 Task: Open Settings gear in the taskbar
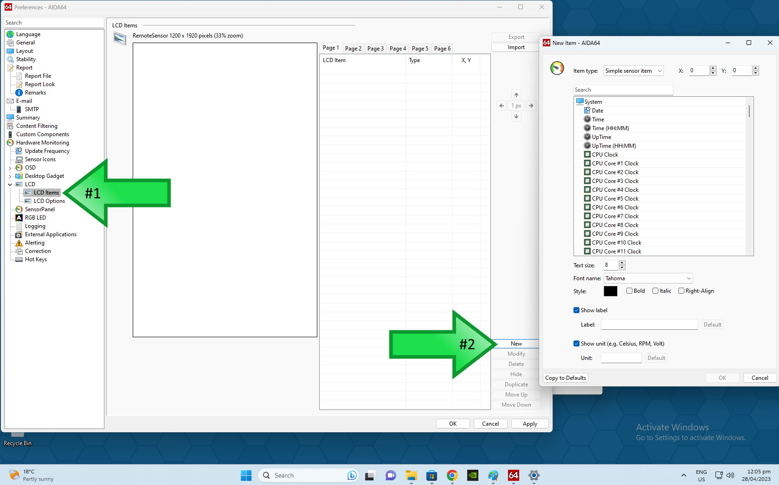click(x=534, y=475)
